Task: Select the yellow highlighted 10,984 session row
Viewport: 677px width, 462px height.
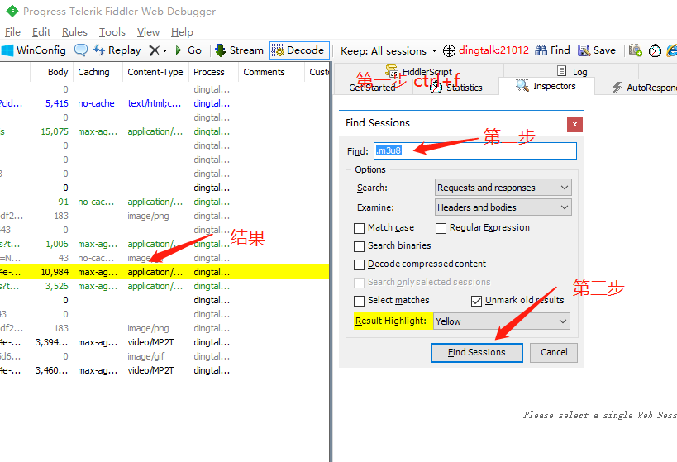Action: 164,272
